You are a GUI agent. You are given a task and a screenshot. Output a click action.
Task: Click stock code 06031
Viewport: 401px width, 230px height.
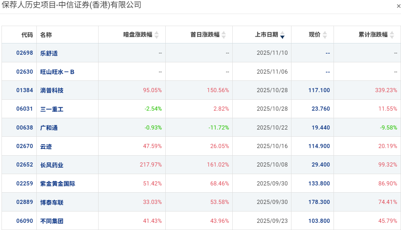(25, 109)
